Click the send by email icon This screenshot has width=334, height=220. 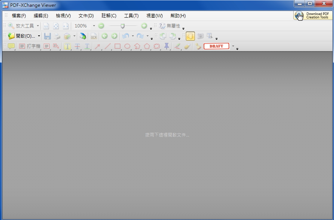point(67,36)
